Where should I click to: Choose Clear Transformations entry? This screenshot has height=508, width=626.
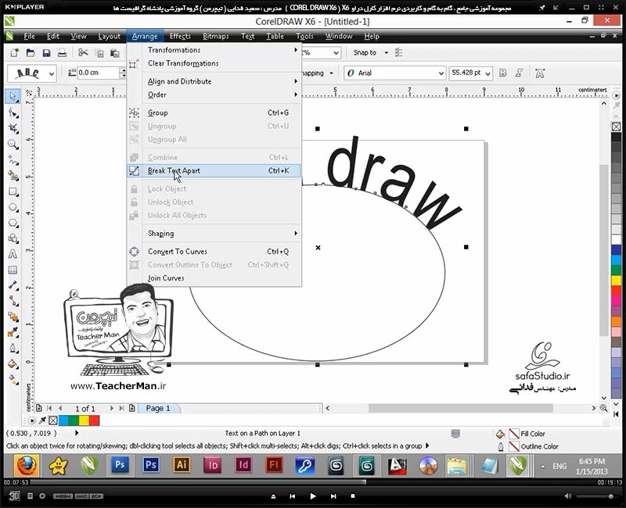pos(214,63)
